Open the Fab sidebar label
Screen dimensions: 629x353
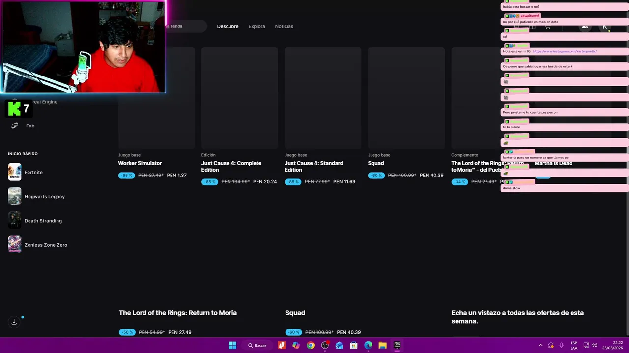click(30, 126)
